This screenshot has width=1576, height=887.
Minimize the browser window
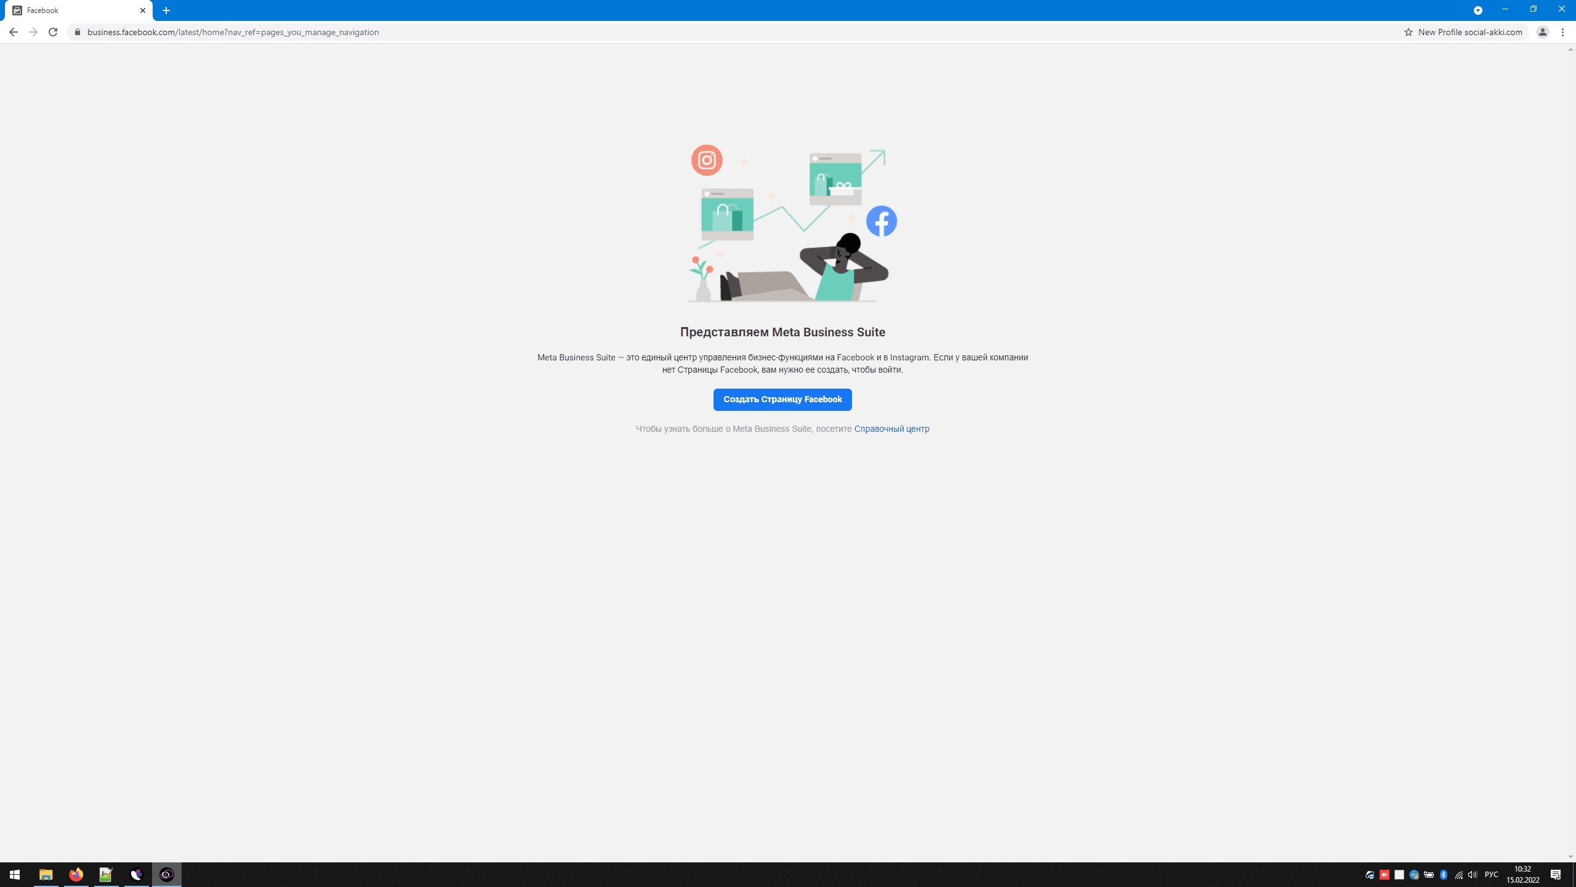1505,9
